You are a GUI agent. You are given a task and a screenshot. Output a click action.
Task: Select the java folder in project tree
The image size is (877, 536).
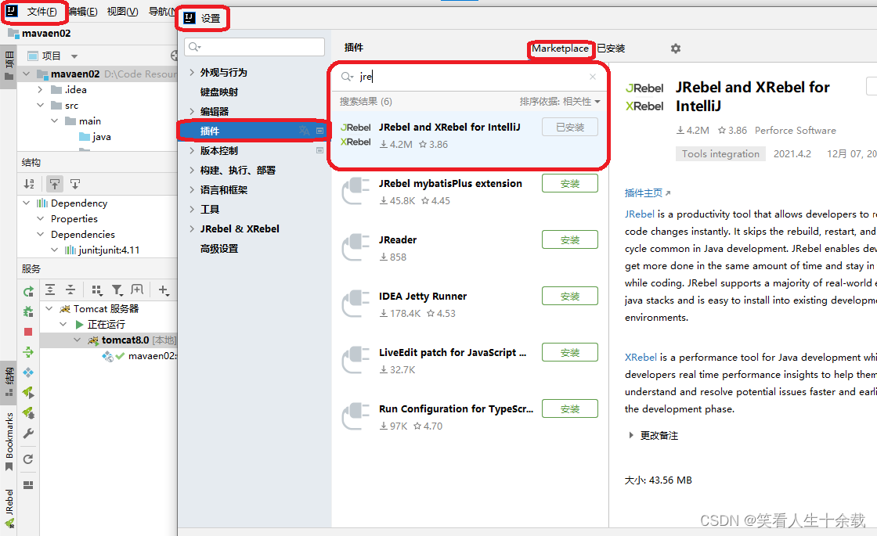tap(95, 136)
